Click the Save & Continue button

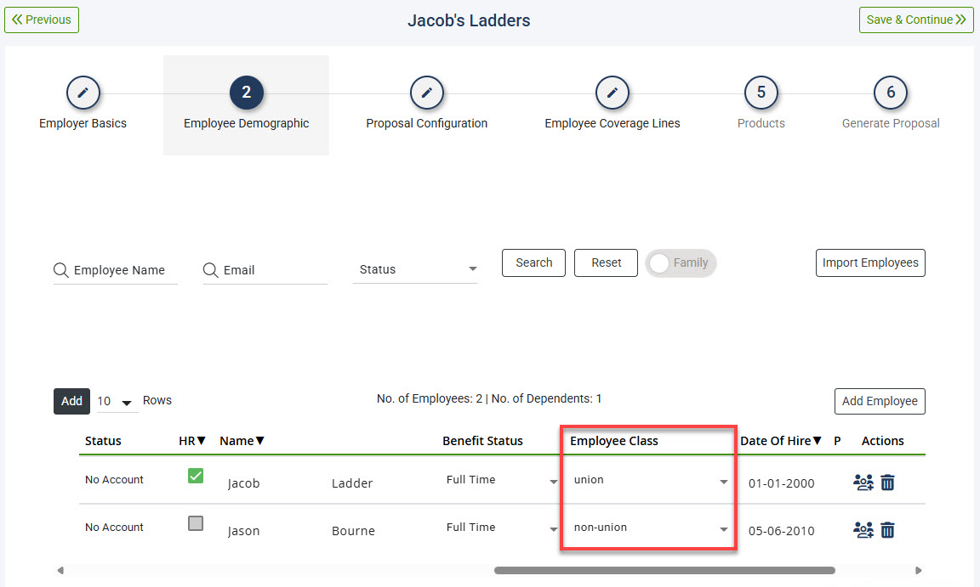coord(916,20)
